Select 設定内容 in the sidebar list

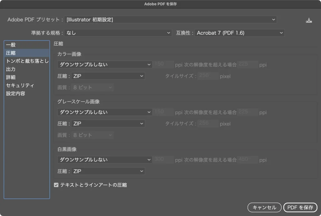click(27, 93)
